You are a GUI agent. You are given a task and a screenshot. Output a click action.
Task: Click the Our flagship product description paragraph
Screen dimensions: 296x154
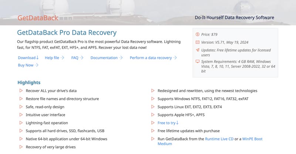[x=99, y=45]
